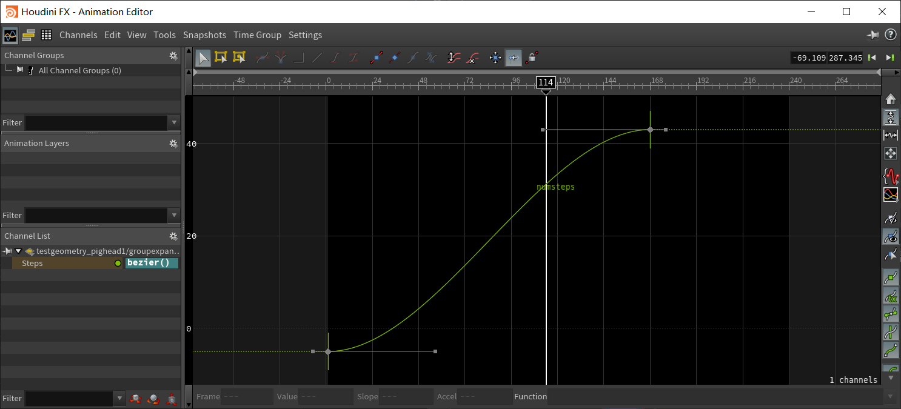Select the arrow pointer tool

tap(204, 58)
